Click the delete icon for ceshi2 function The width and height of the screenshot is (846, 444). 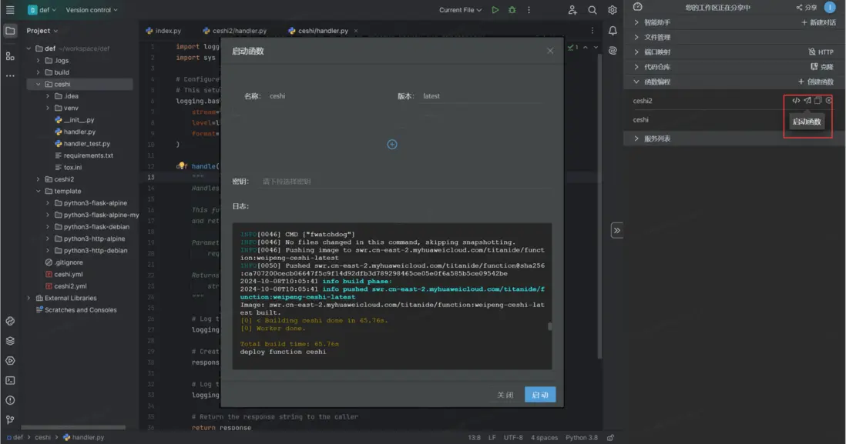pos(829,101)
